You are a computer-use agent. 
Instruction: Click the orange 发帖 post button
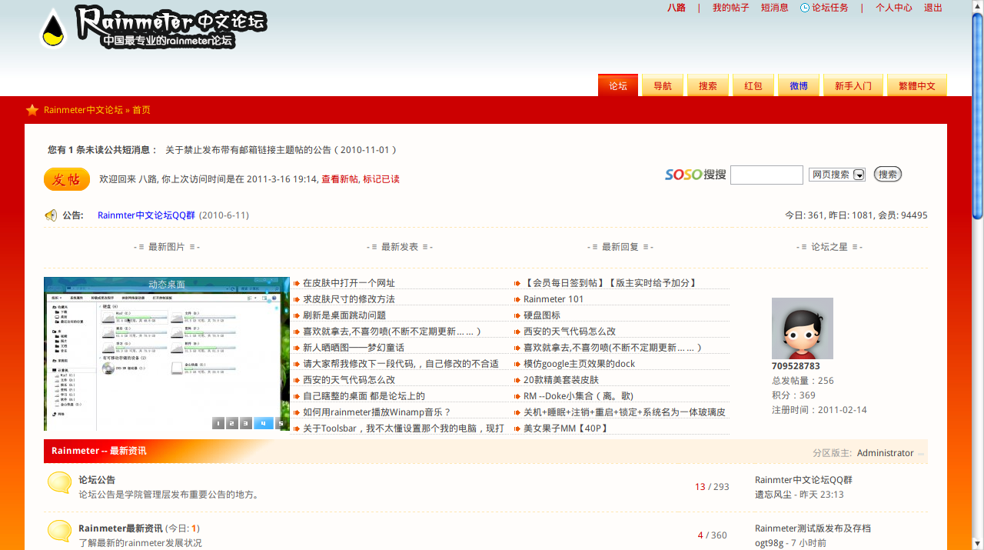[x=67, y=179]
